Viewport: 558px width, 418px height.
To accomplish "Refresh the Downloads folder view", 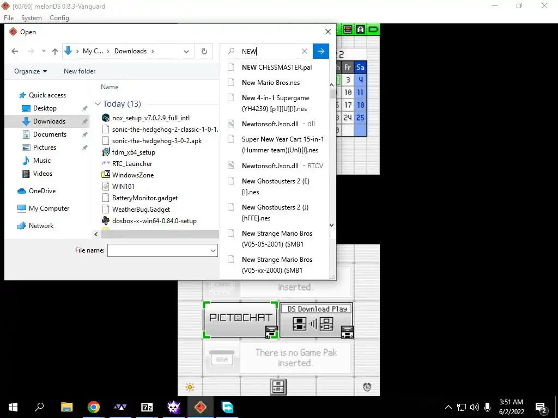I will (x=204, y=51).
